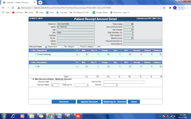Click the Amount input field
The width and height of the screenshot is (191, 119).
pos(111,85)
